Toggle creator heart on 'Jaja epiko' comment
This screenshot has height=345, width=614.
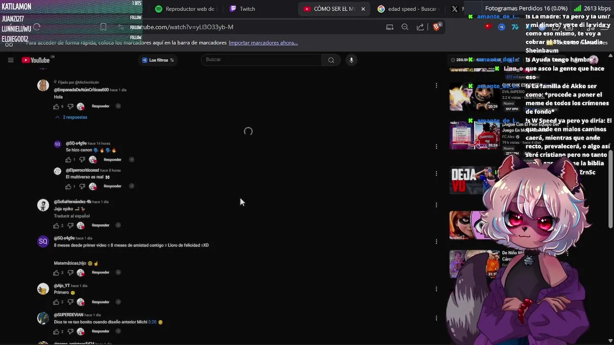81,225
